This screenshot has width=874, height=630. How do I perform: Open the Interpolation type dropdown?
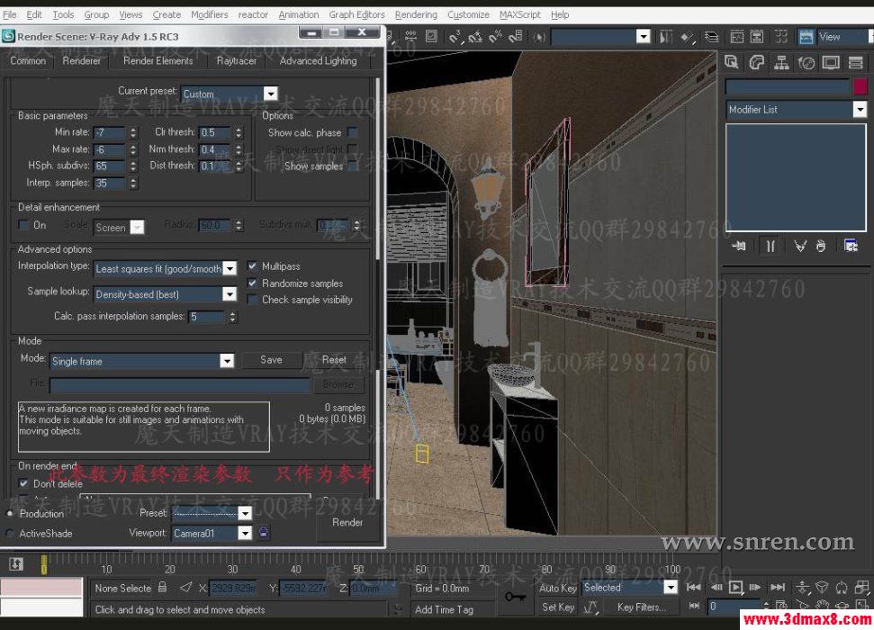(x=230, y=268)
